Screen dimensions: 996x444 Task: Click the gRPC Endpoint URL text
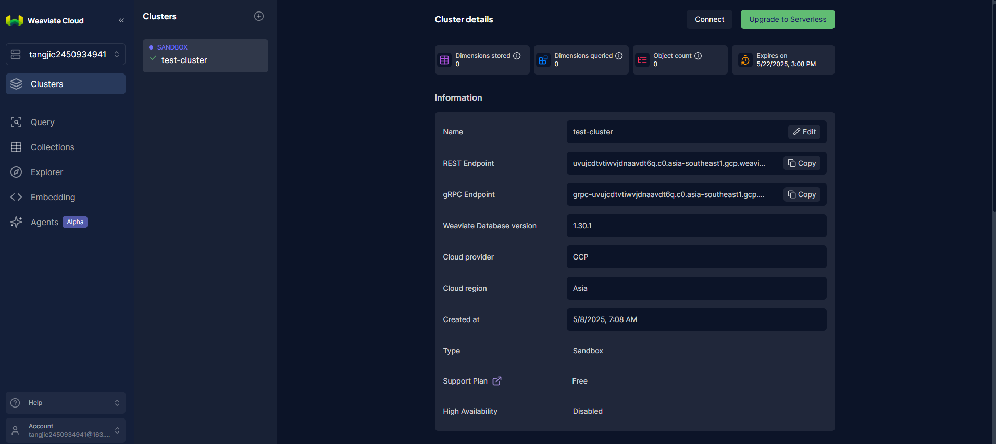pyautogui.click(x=669, y=194)
